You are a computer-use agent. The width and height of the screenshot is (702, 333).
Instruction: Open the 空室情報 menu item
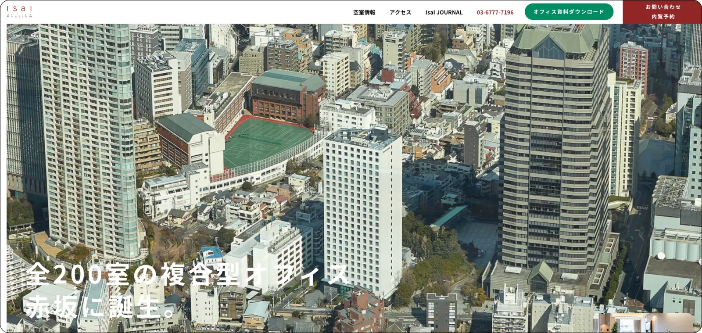(364, 12)
